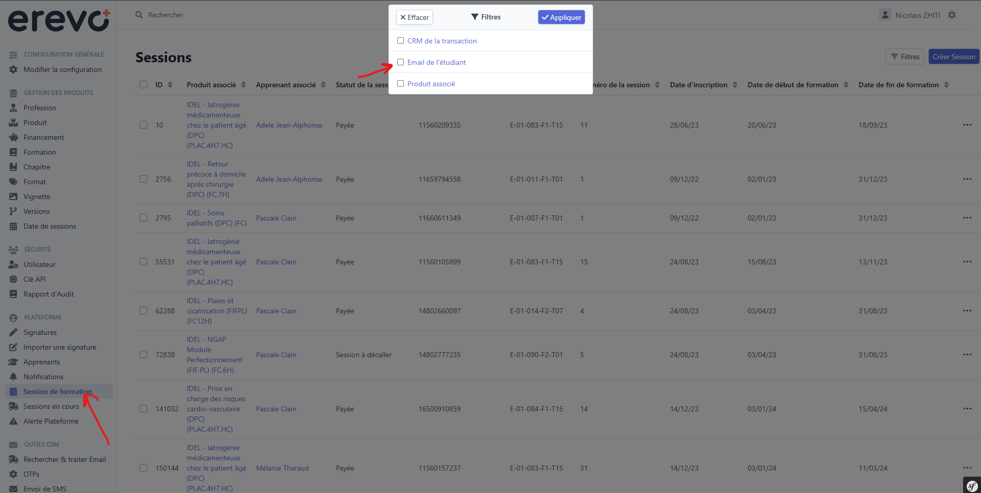Click the Notifications bell icon

[13, 377]
